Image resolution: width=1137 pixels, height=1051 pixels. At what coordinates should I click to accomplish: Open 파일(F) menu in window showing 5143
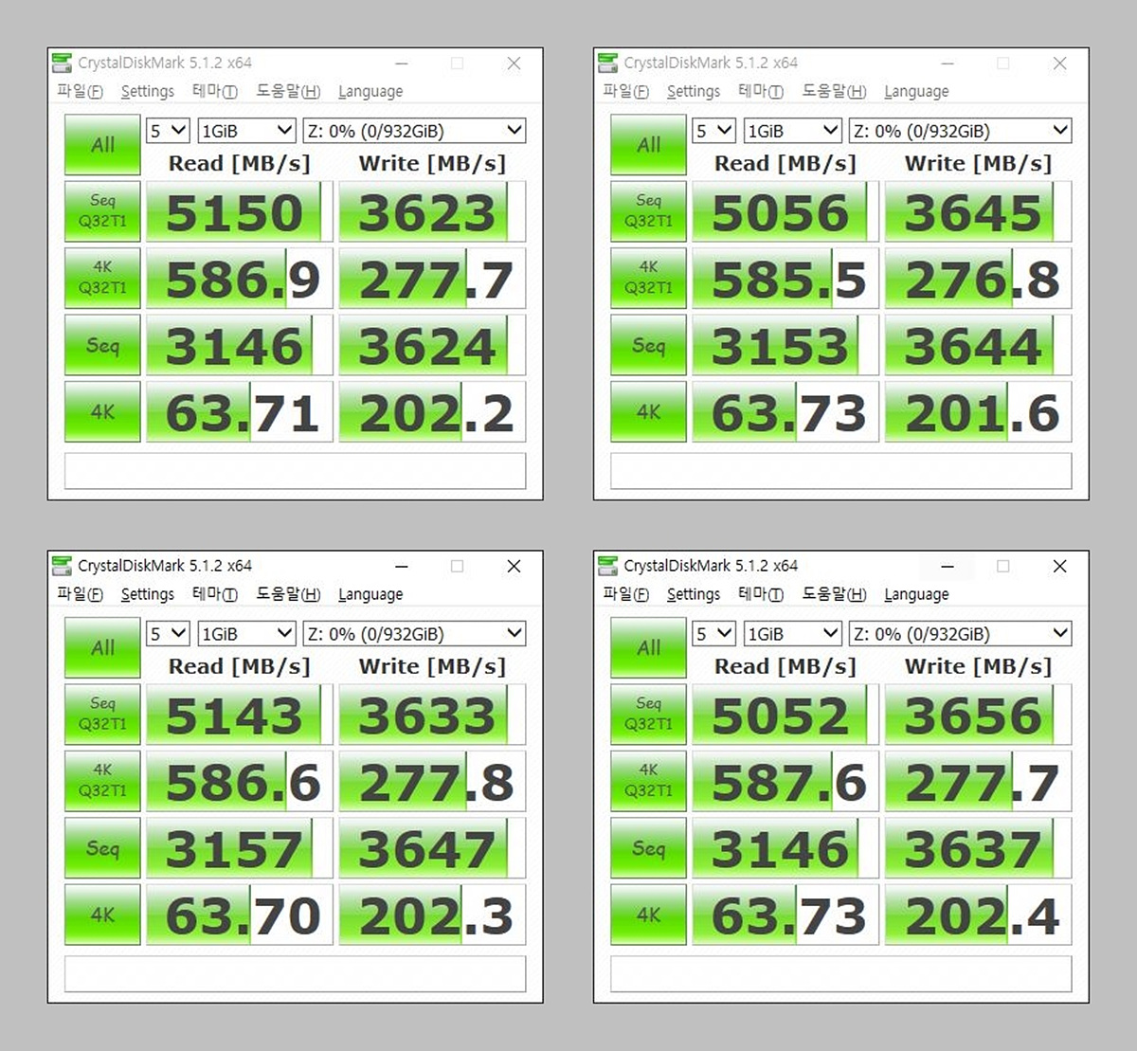tap(80, 594)
